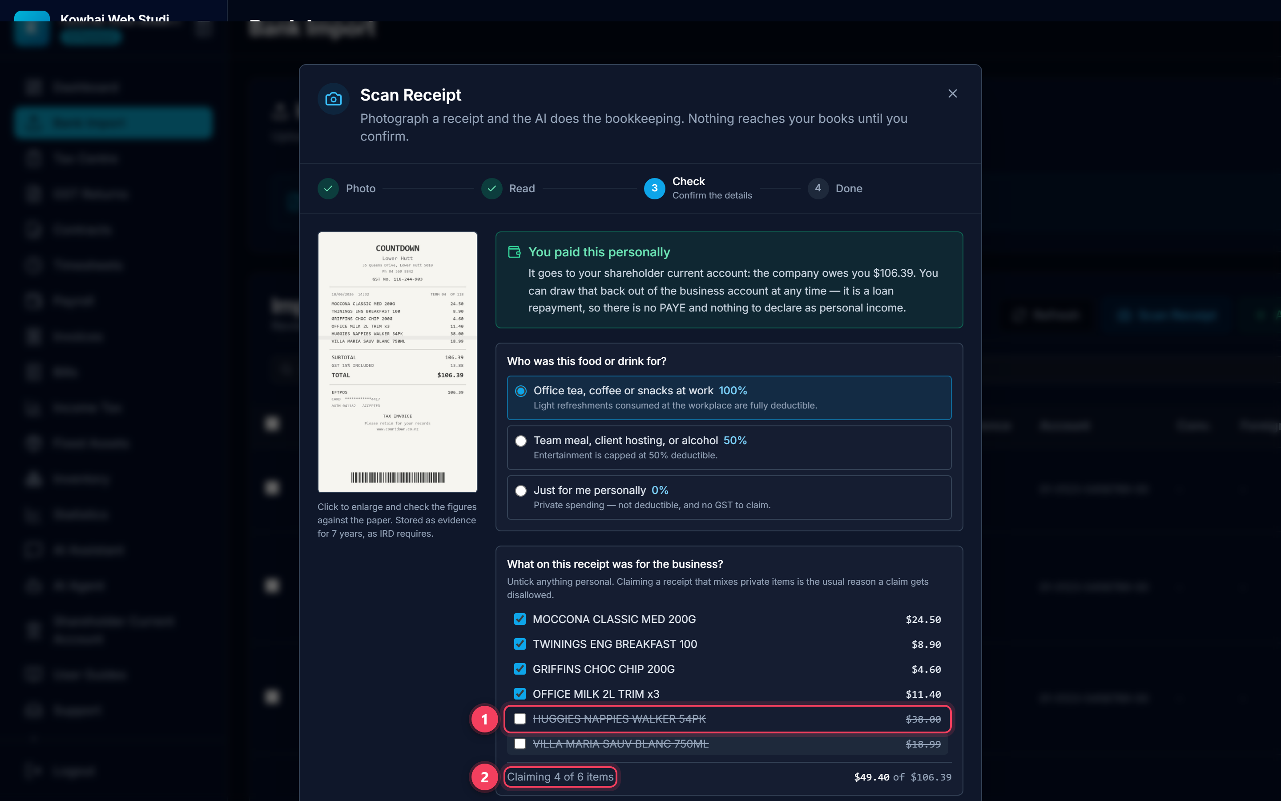Image resolution: width=1281 pixels, height=801 pixels.
Task: Open the highlighted Bank Import sidebar item
Action: pos(113,123)
